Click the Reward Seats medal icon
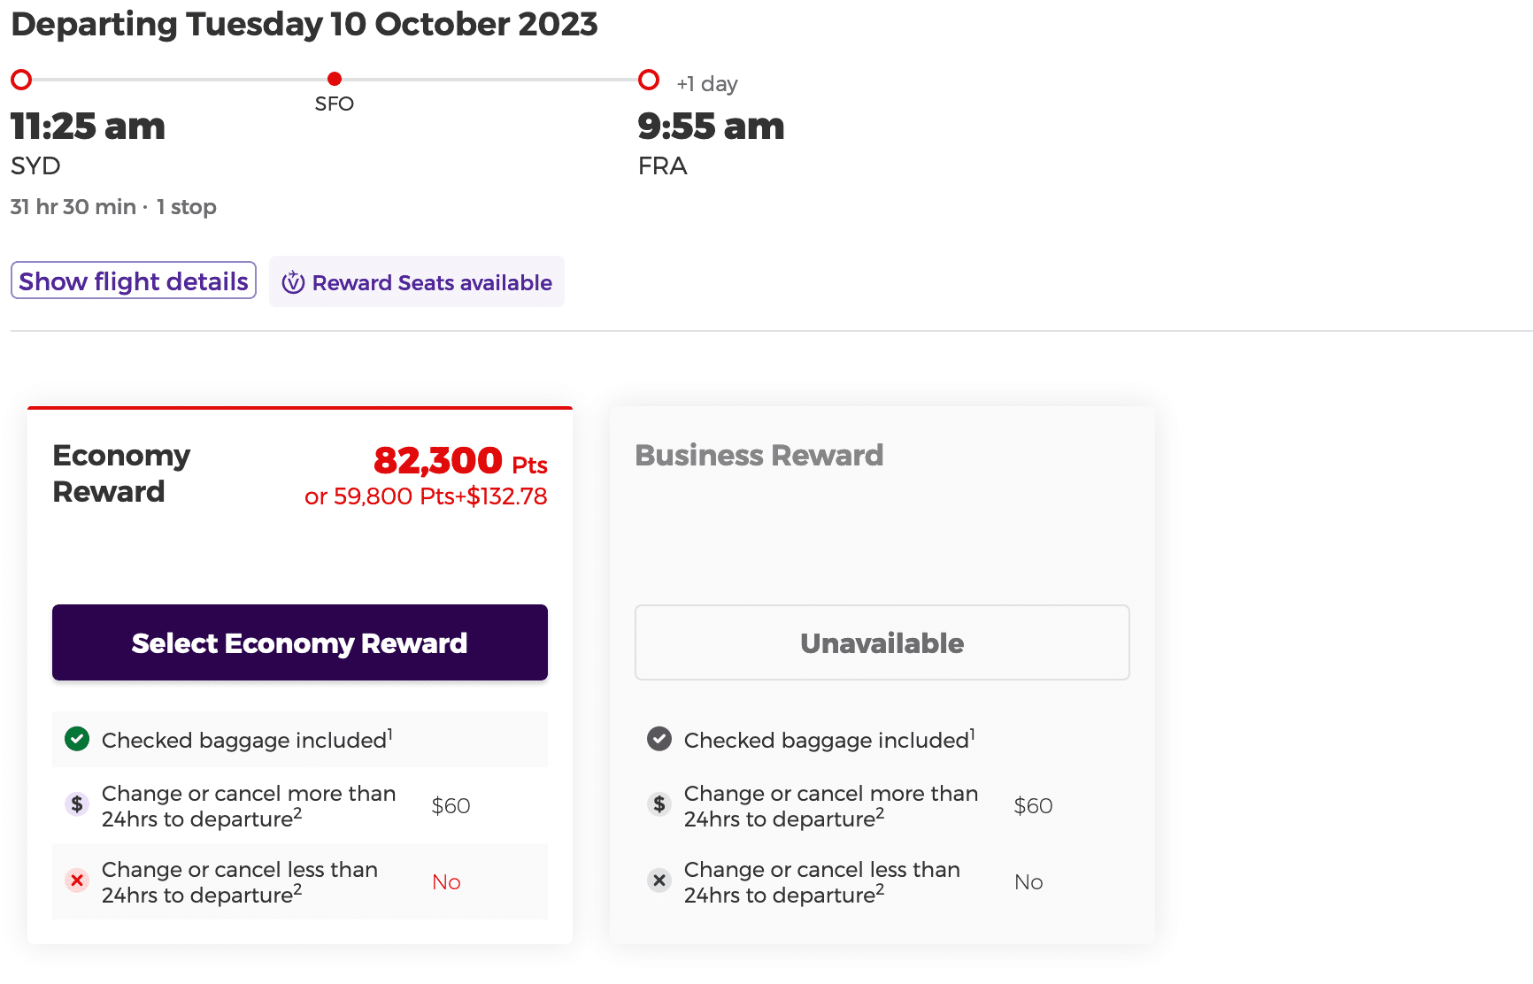This screenshot has height=984, width=1533. click(x=293, y=282)
